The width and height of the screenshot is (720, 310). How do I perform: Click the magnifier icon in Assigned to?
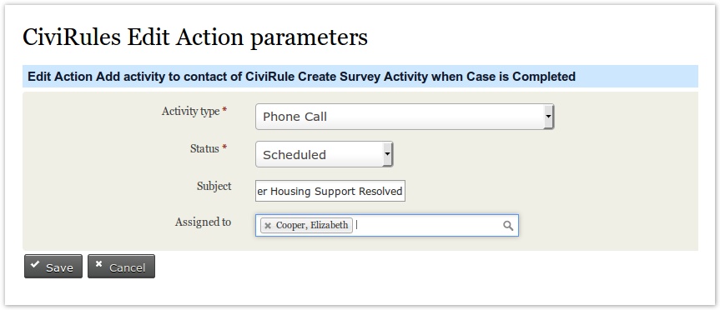(508, 226)
